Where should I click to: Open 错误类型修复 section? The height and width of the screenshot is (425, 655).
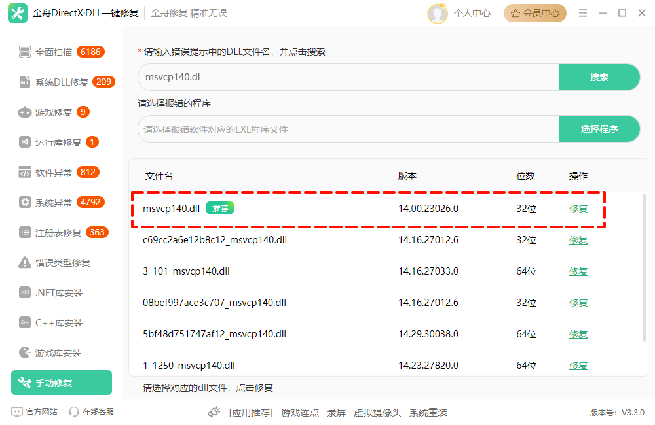[62, 262]
